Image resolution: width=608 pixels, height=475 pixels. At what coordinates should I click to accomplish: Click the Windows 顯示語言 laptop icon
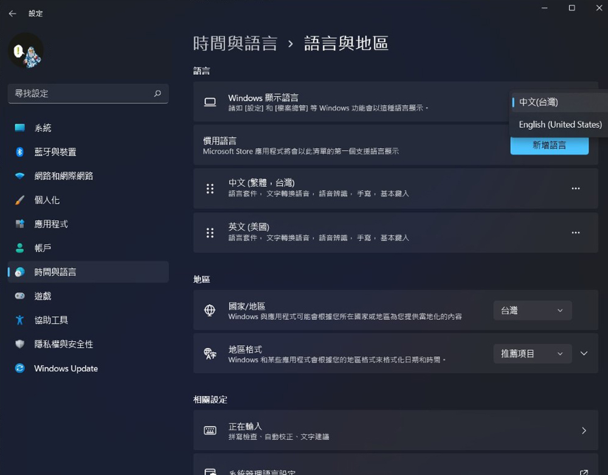coord(210,102)
